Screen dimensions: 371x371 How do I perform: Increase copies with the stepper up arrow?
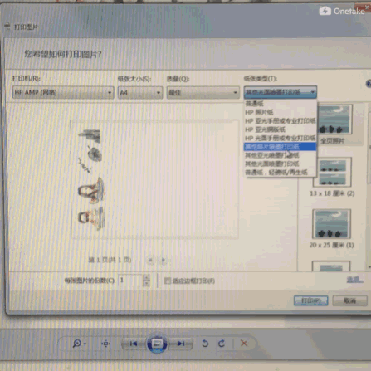pos(146,277)
